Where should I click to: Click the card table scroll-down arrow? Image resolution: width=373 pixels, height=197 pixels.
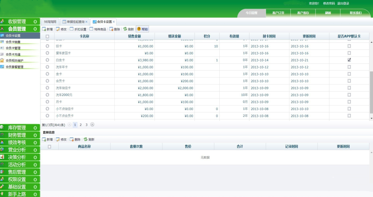[x=371, y=118]
